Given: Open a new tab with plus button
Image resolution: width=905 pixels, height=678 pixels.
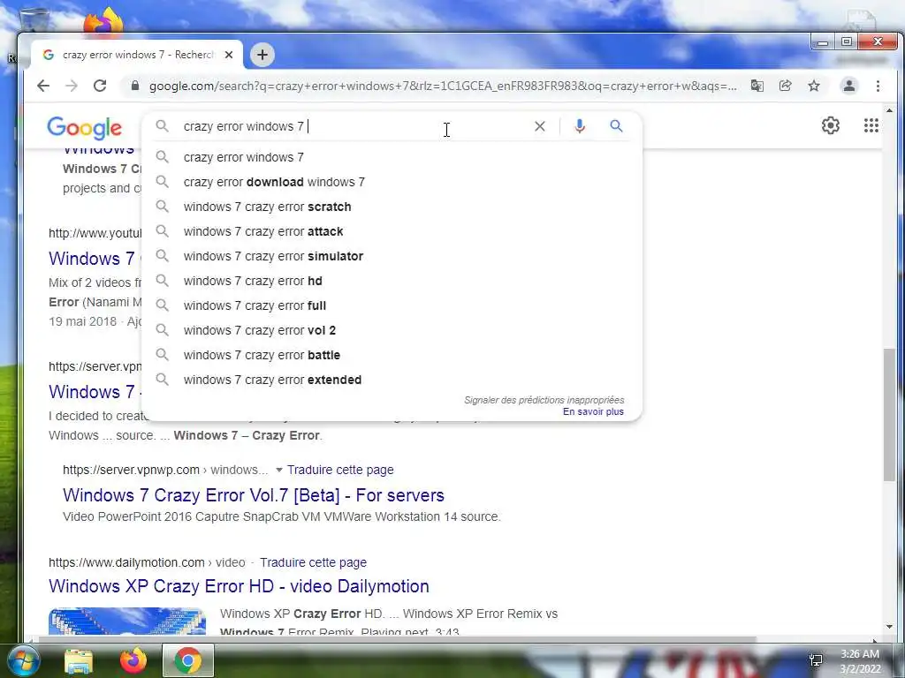Looking at the screenshot, I should pos(262,55).
